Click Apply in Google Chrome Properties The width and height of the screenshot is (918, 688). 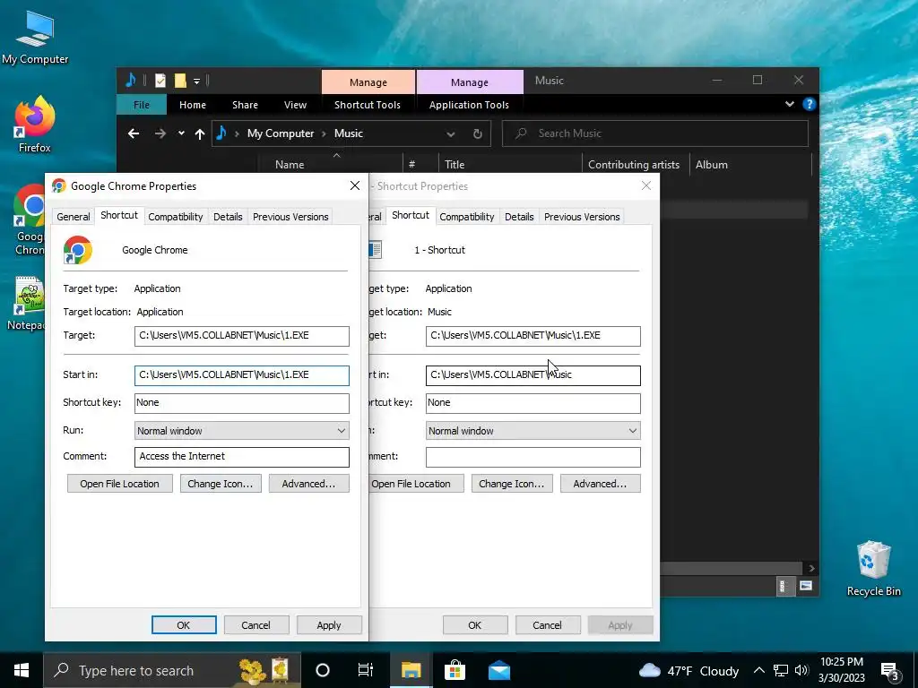tap(328, 624)
